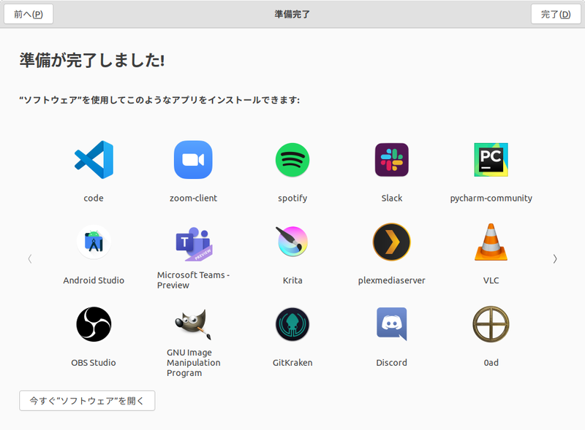The width and height of the screenshot is (585, 430).
Task: Click the 'Slack' label text
Action: click(x=392, y=199)
